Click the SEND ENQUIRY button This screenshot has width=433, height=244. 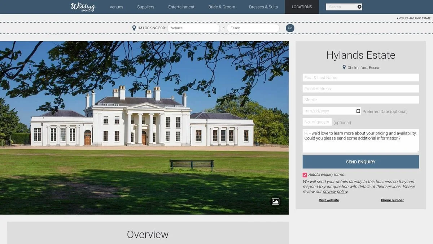pos(361,162)
